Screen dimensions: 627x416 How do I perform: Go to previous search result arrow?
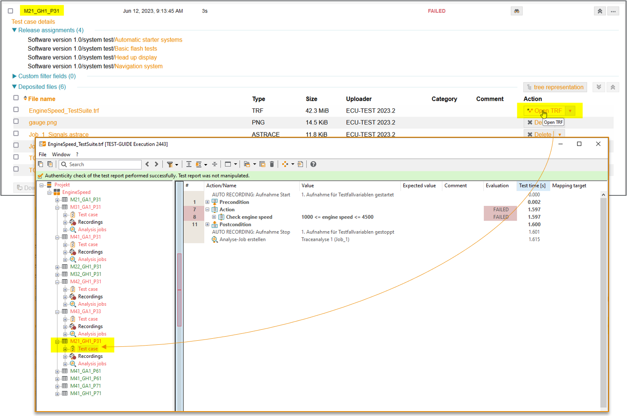click(147, 164)
